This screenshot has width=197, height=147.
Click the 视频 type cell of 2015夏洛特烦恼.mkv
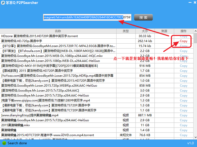click(126, 125)
